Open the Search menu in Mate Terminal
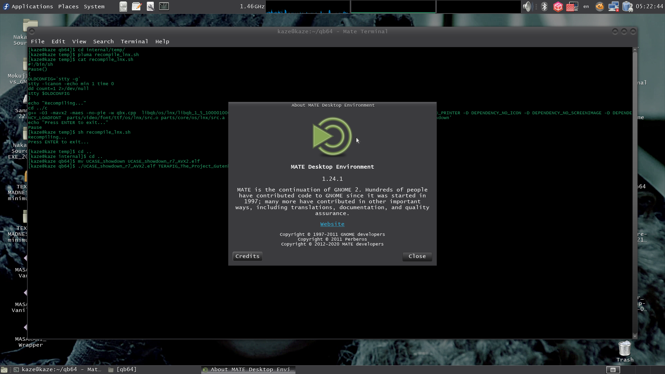The height and width of the screenshot is (374, 665). click(x=103, y=41)
